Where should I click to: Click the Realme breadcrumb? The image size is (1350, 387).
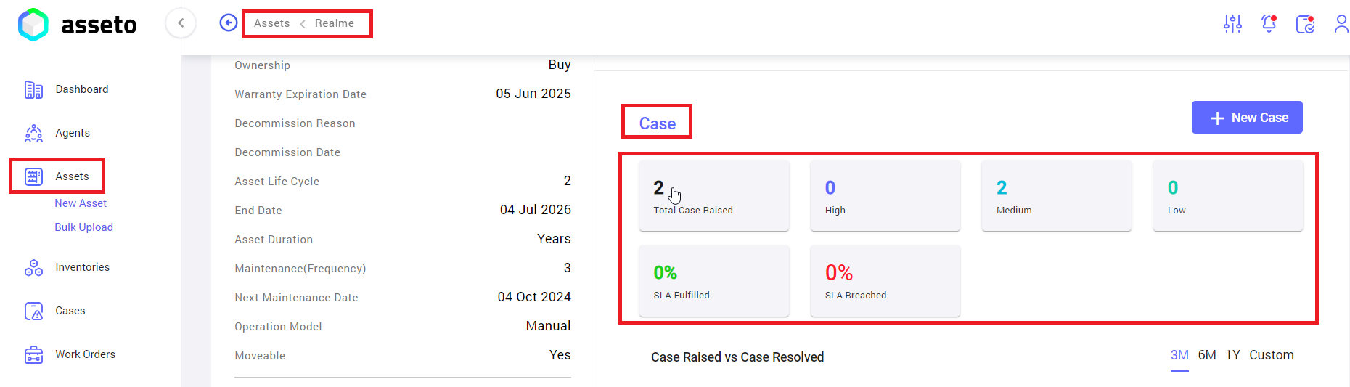335,23
